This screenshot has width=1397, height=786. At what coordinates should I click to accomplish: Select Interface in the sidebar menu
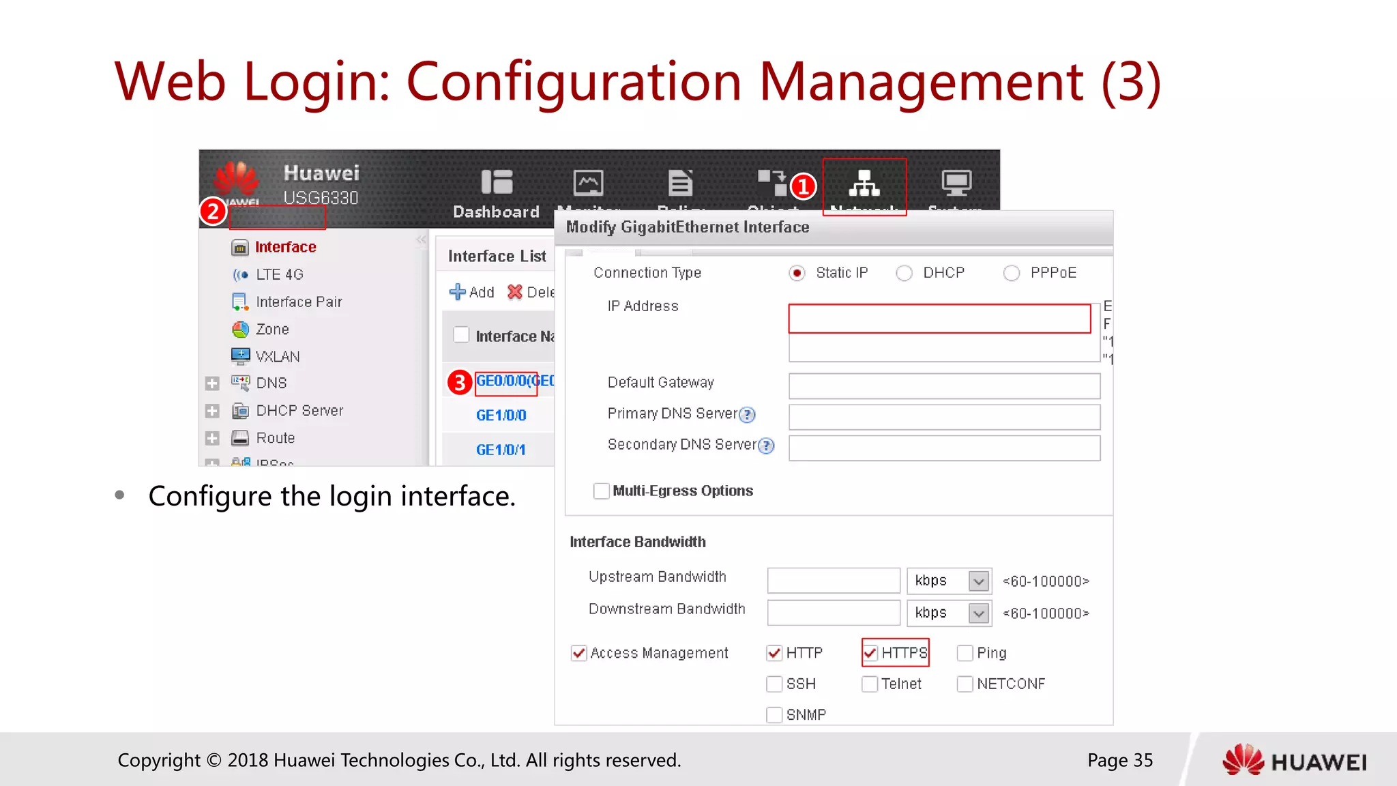click(286, 247)
